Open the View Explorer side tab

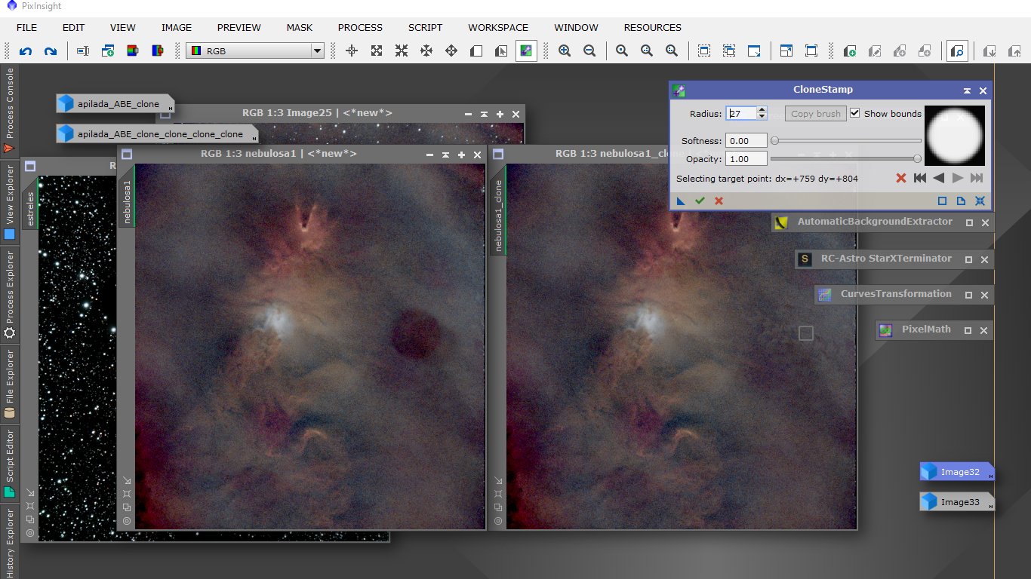pyautogui.click(x=10, y=204)
